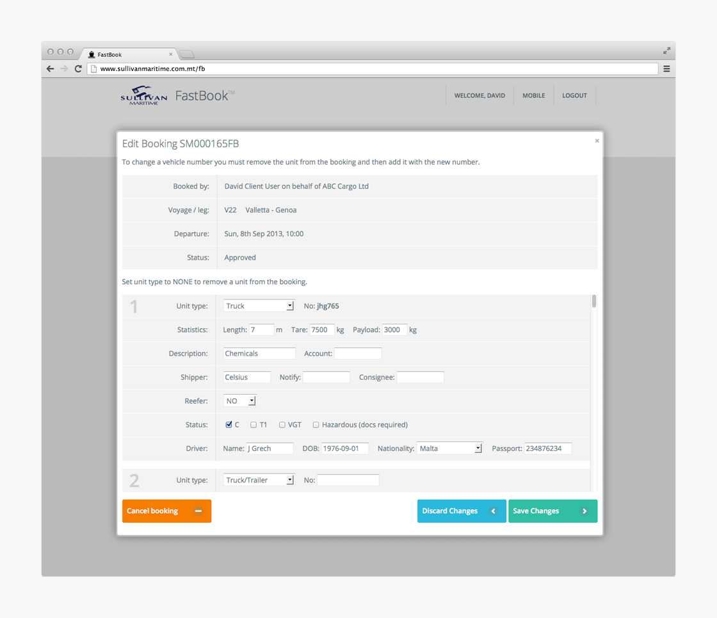717x618 pixels.
Task: Click the minus icon on Cancel booking
Action: click(x=198, y=511)
